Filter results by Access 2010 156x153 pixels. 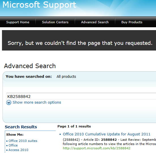(18, 150)
